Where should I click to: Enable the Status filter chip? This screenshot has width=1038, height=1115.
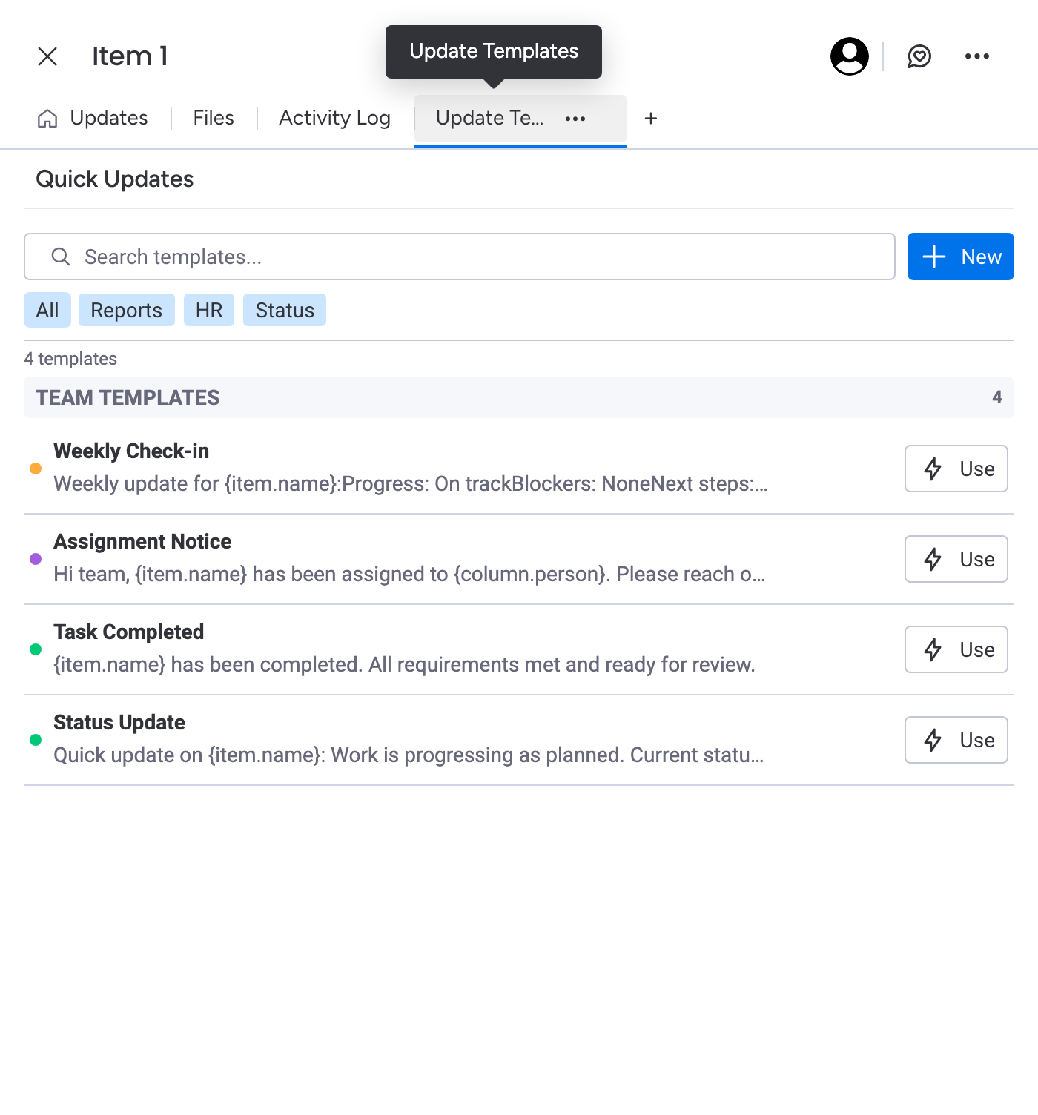285,310
